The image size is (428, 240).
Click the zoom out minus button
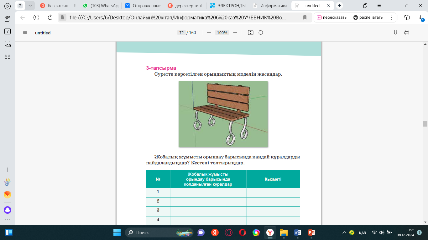pos(209,32)
